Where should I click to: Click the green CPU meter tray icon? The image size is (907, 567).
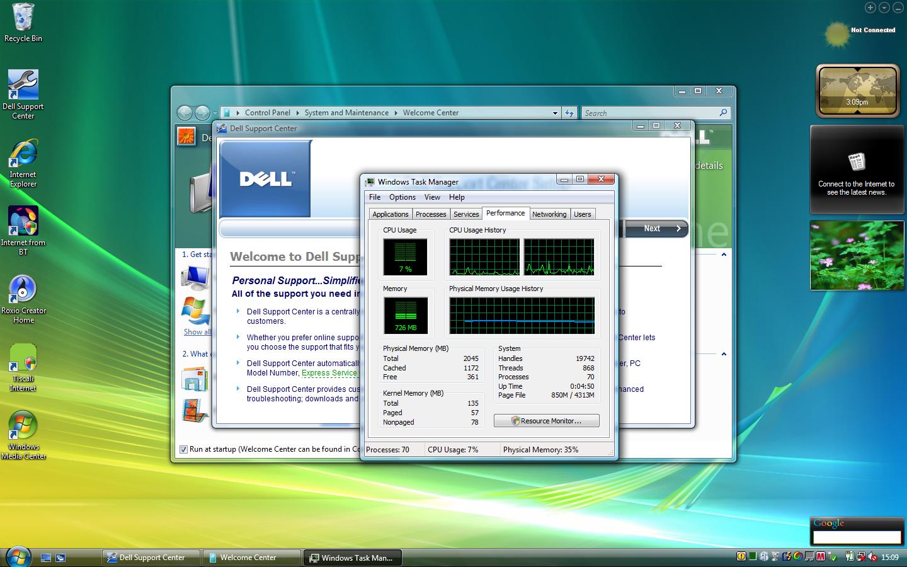pos(753,556)
